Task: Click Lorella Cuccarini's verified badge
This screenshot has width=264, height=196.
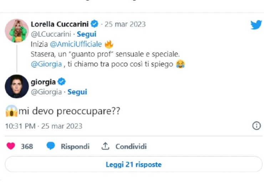Action: pos(94,24)
